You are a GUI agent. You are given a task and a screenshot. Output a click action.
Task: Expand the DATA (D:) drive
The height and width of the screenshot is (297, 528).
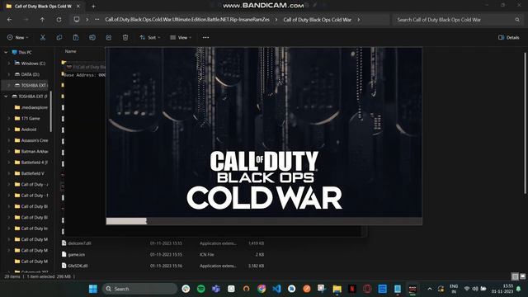pos(9,74)
